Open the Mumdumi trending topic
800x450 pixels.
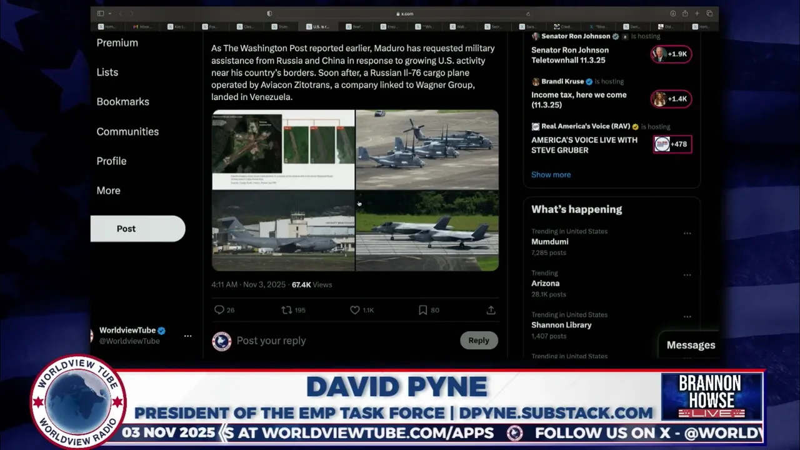click(550, 241)
